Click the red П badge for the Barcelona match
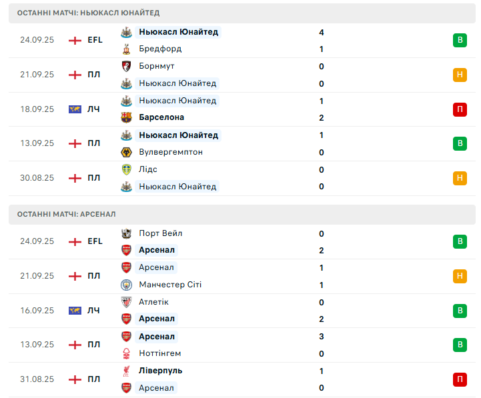Image resolution: width=481 pixels, height=398 pixels. (459, 109)
